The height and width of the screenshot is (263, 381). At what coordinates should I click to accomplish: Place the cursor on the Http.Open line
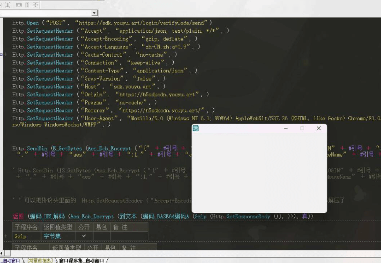pos(112,23)
